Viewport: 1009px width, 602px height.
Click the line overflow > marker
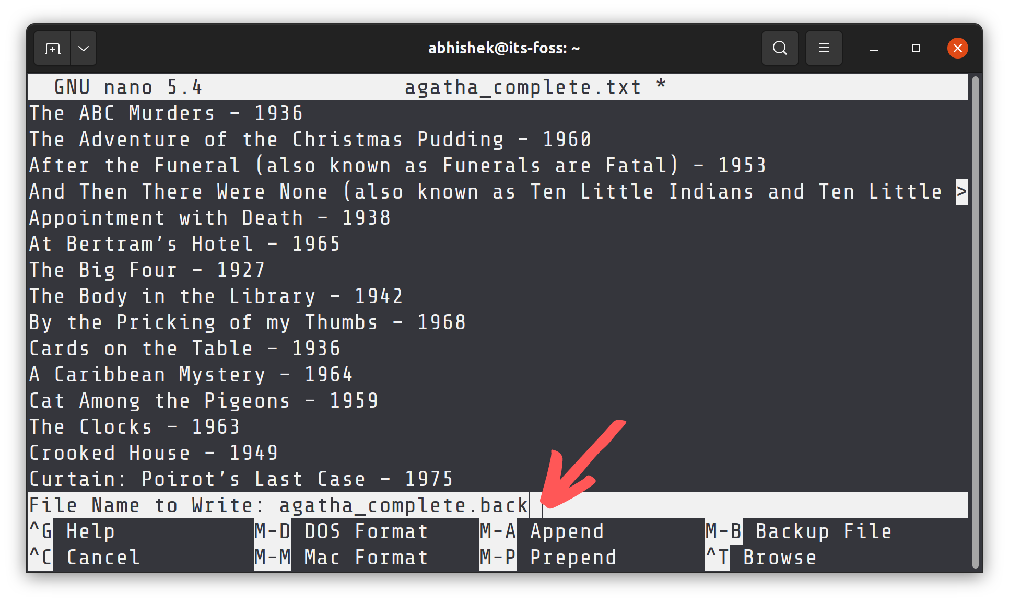tap(961, 192)
